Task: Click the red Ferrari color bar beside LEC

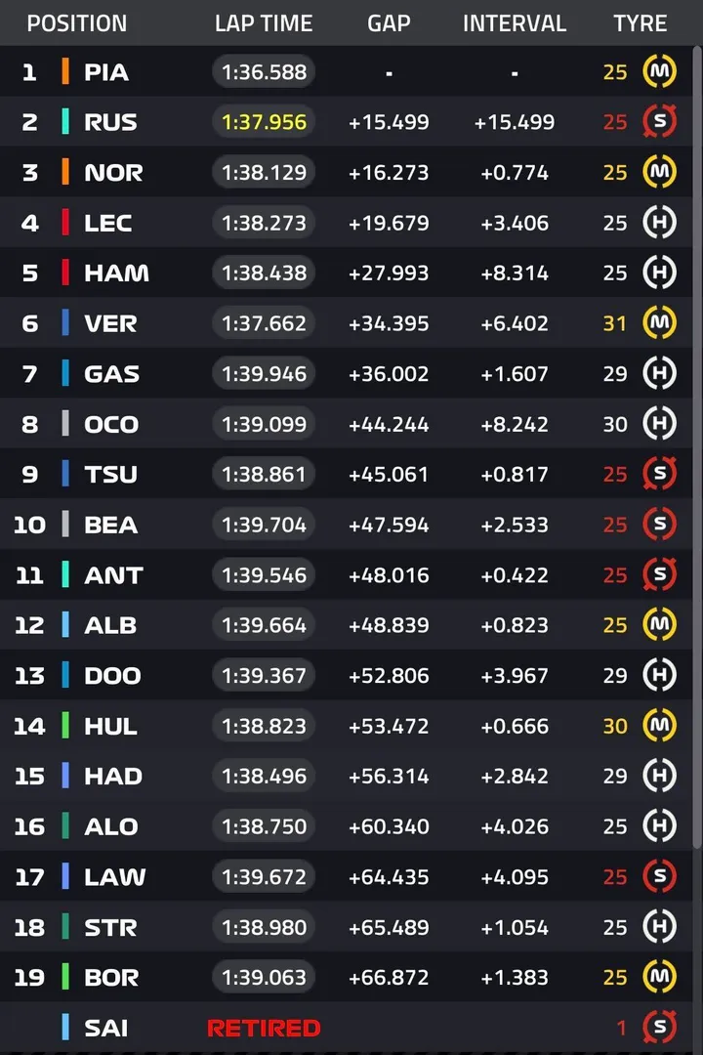Action: pyautogui.click(x=65, y=223)
